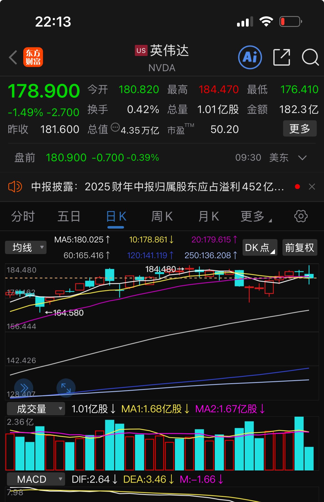This screenshot has width=324, height=502.
Task: Tap the change -1.49% -2.700
Action: pyautogui.click(x=43, y=112)
